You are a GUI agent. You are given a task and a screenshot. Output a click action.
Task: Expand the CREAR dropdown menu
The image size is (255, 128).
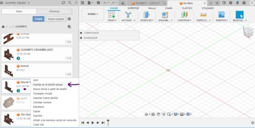(112, 20)
